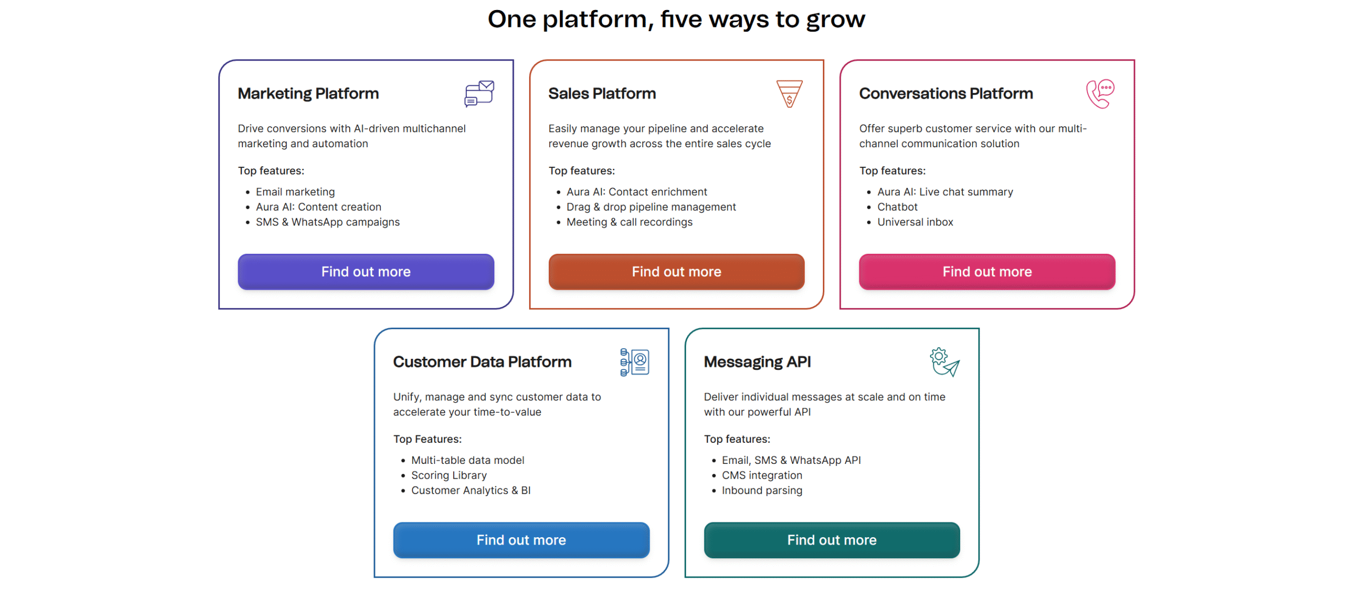Click the Email marketing feature item
Screen dimensions: 1352x591
click(295, 192)
